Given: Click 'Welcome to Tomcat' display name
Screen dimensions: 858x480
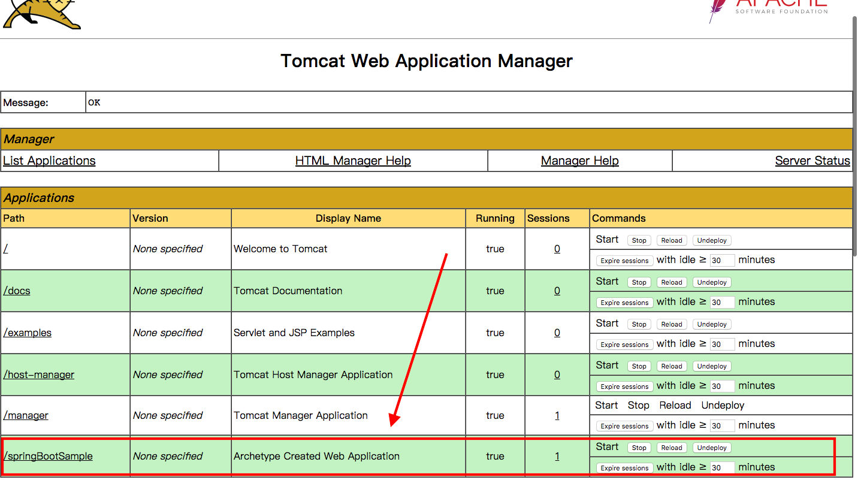Looking at the screenshot, I should click(280, 249).
